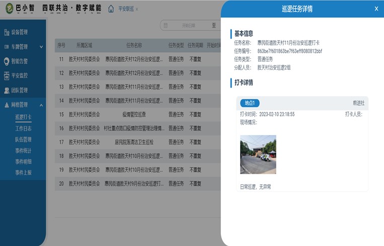Click the 车牌管理 license plate icon
Viewport: 384px width, 246px height.
[7, 47]
